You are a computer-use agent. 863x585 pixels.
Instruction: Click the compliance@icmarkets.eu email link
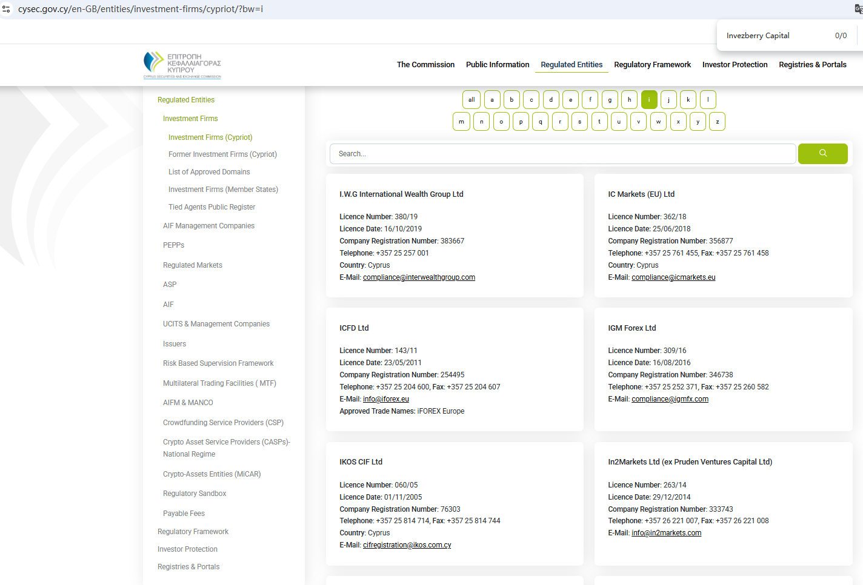[673, 277]
